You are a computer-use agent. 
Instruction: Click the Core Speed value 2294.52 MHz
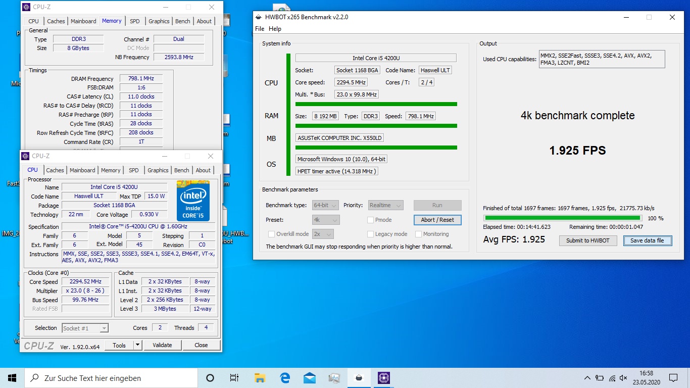[x=85, y=281]
